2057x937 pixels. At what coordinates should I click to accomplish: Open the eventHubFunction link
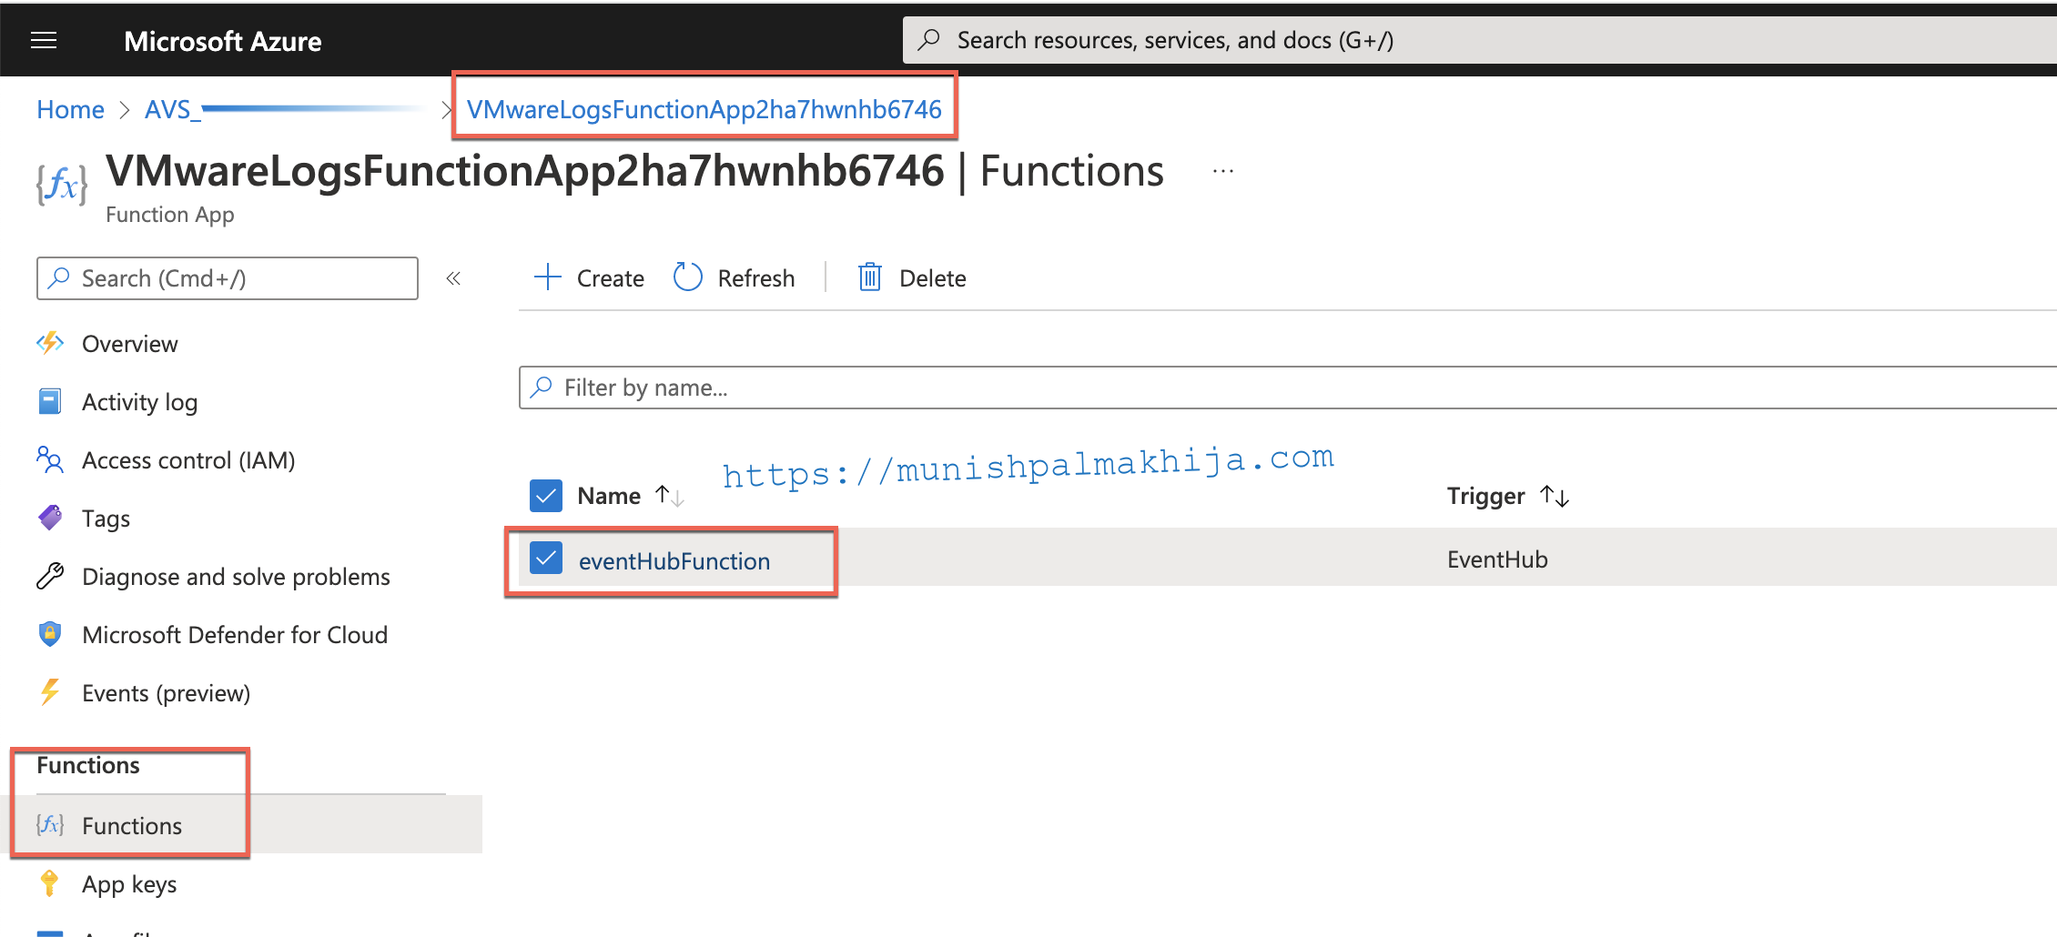pyautogui.click(x=674, y=561)
